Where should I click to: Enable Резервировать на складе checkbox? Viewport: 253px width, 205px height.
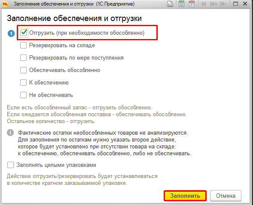click(x=23, y=45)
